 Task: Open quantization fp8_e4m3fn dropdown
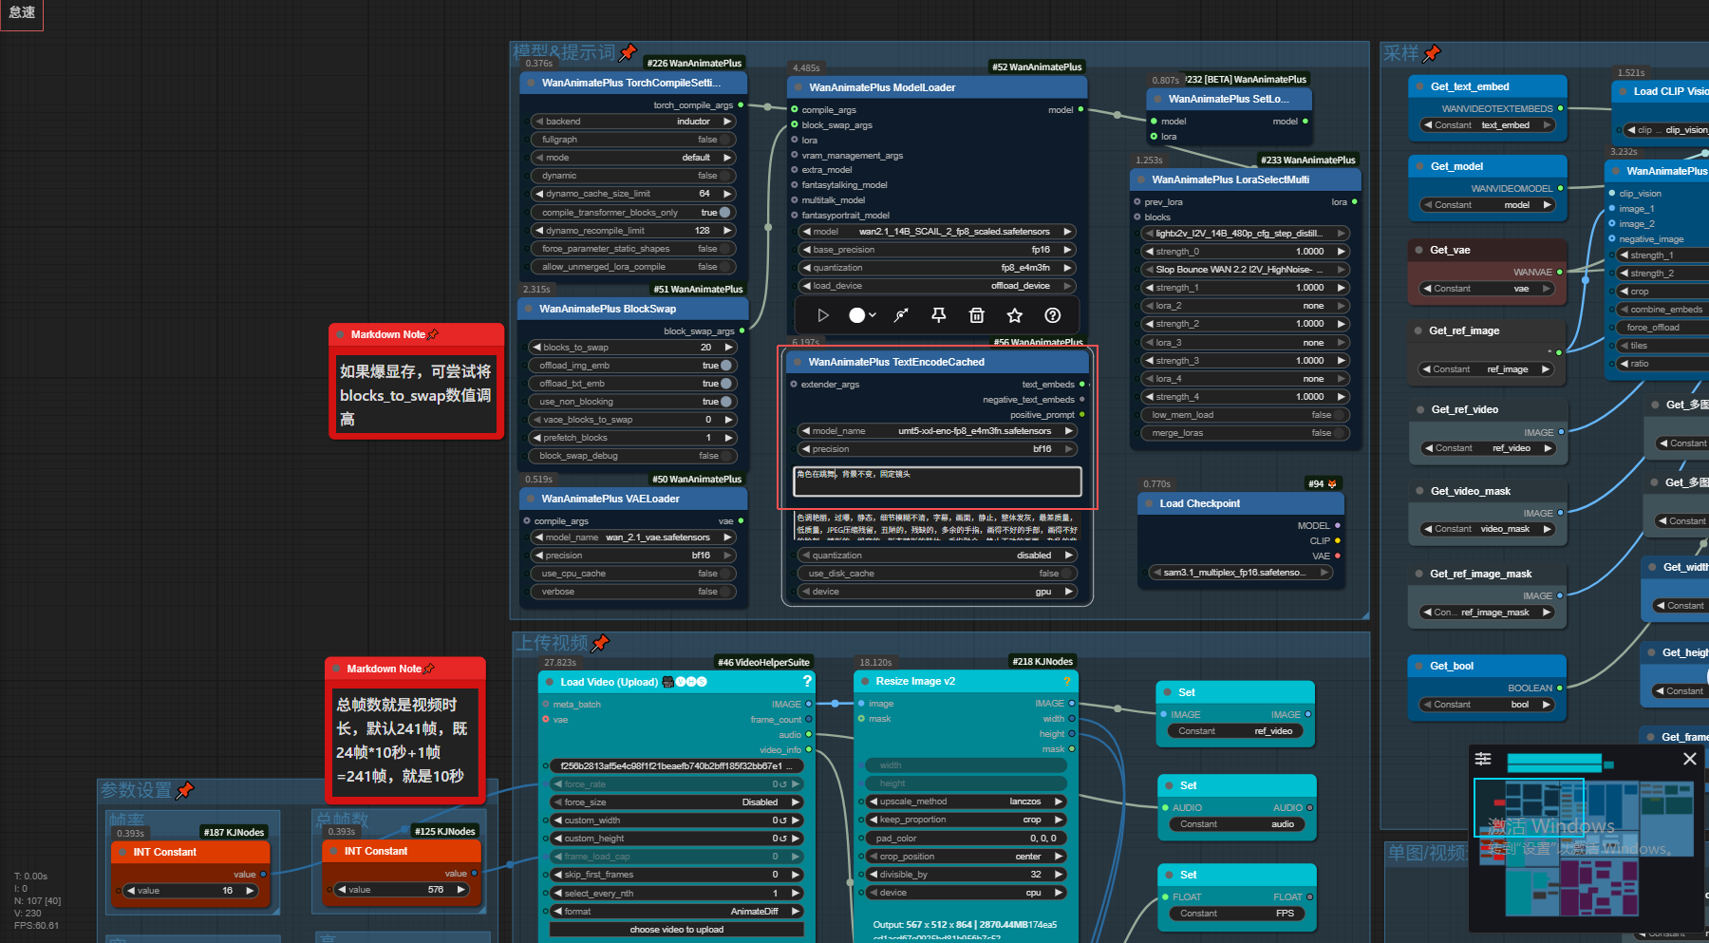(937, 268)
